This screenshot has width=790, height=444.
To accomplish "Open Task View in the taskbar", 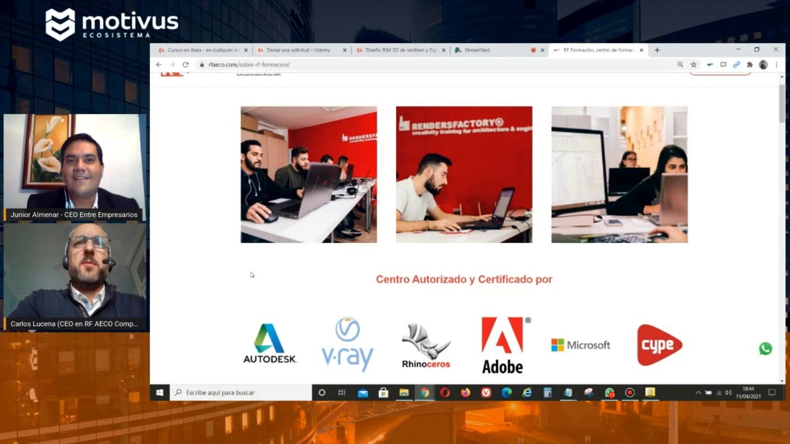I will pos(342,393).
